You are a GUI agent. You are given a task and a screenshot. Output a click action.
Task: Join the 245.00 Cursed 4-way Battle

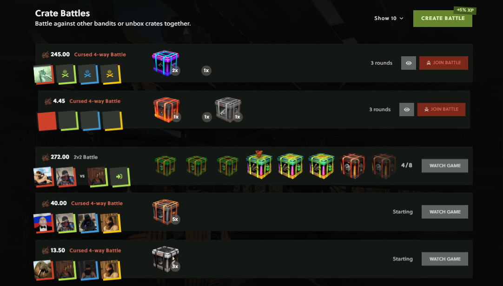point(443,63)
